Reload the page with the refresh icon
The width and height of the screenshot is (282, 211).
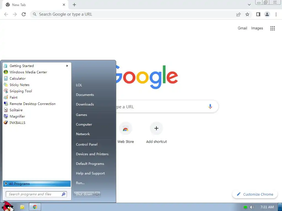pos(24,14)
